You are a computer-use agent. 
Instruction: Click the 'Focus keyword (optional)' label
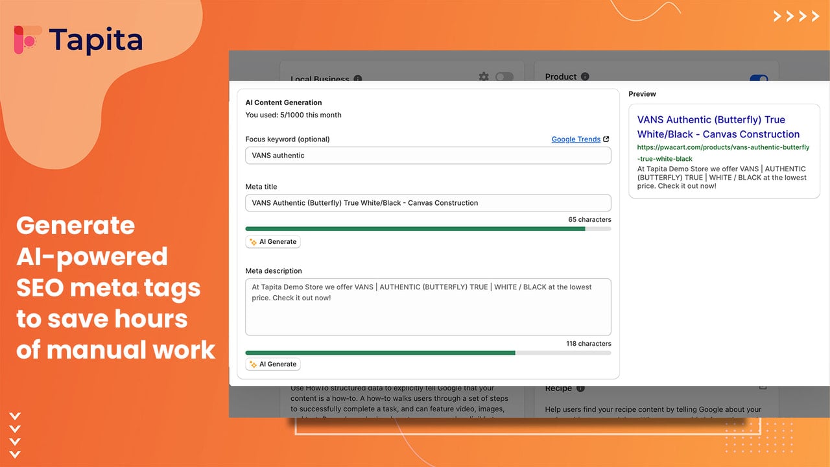point(287,139)
